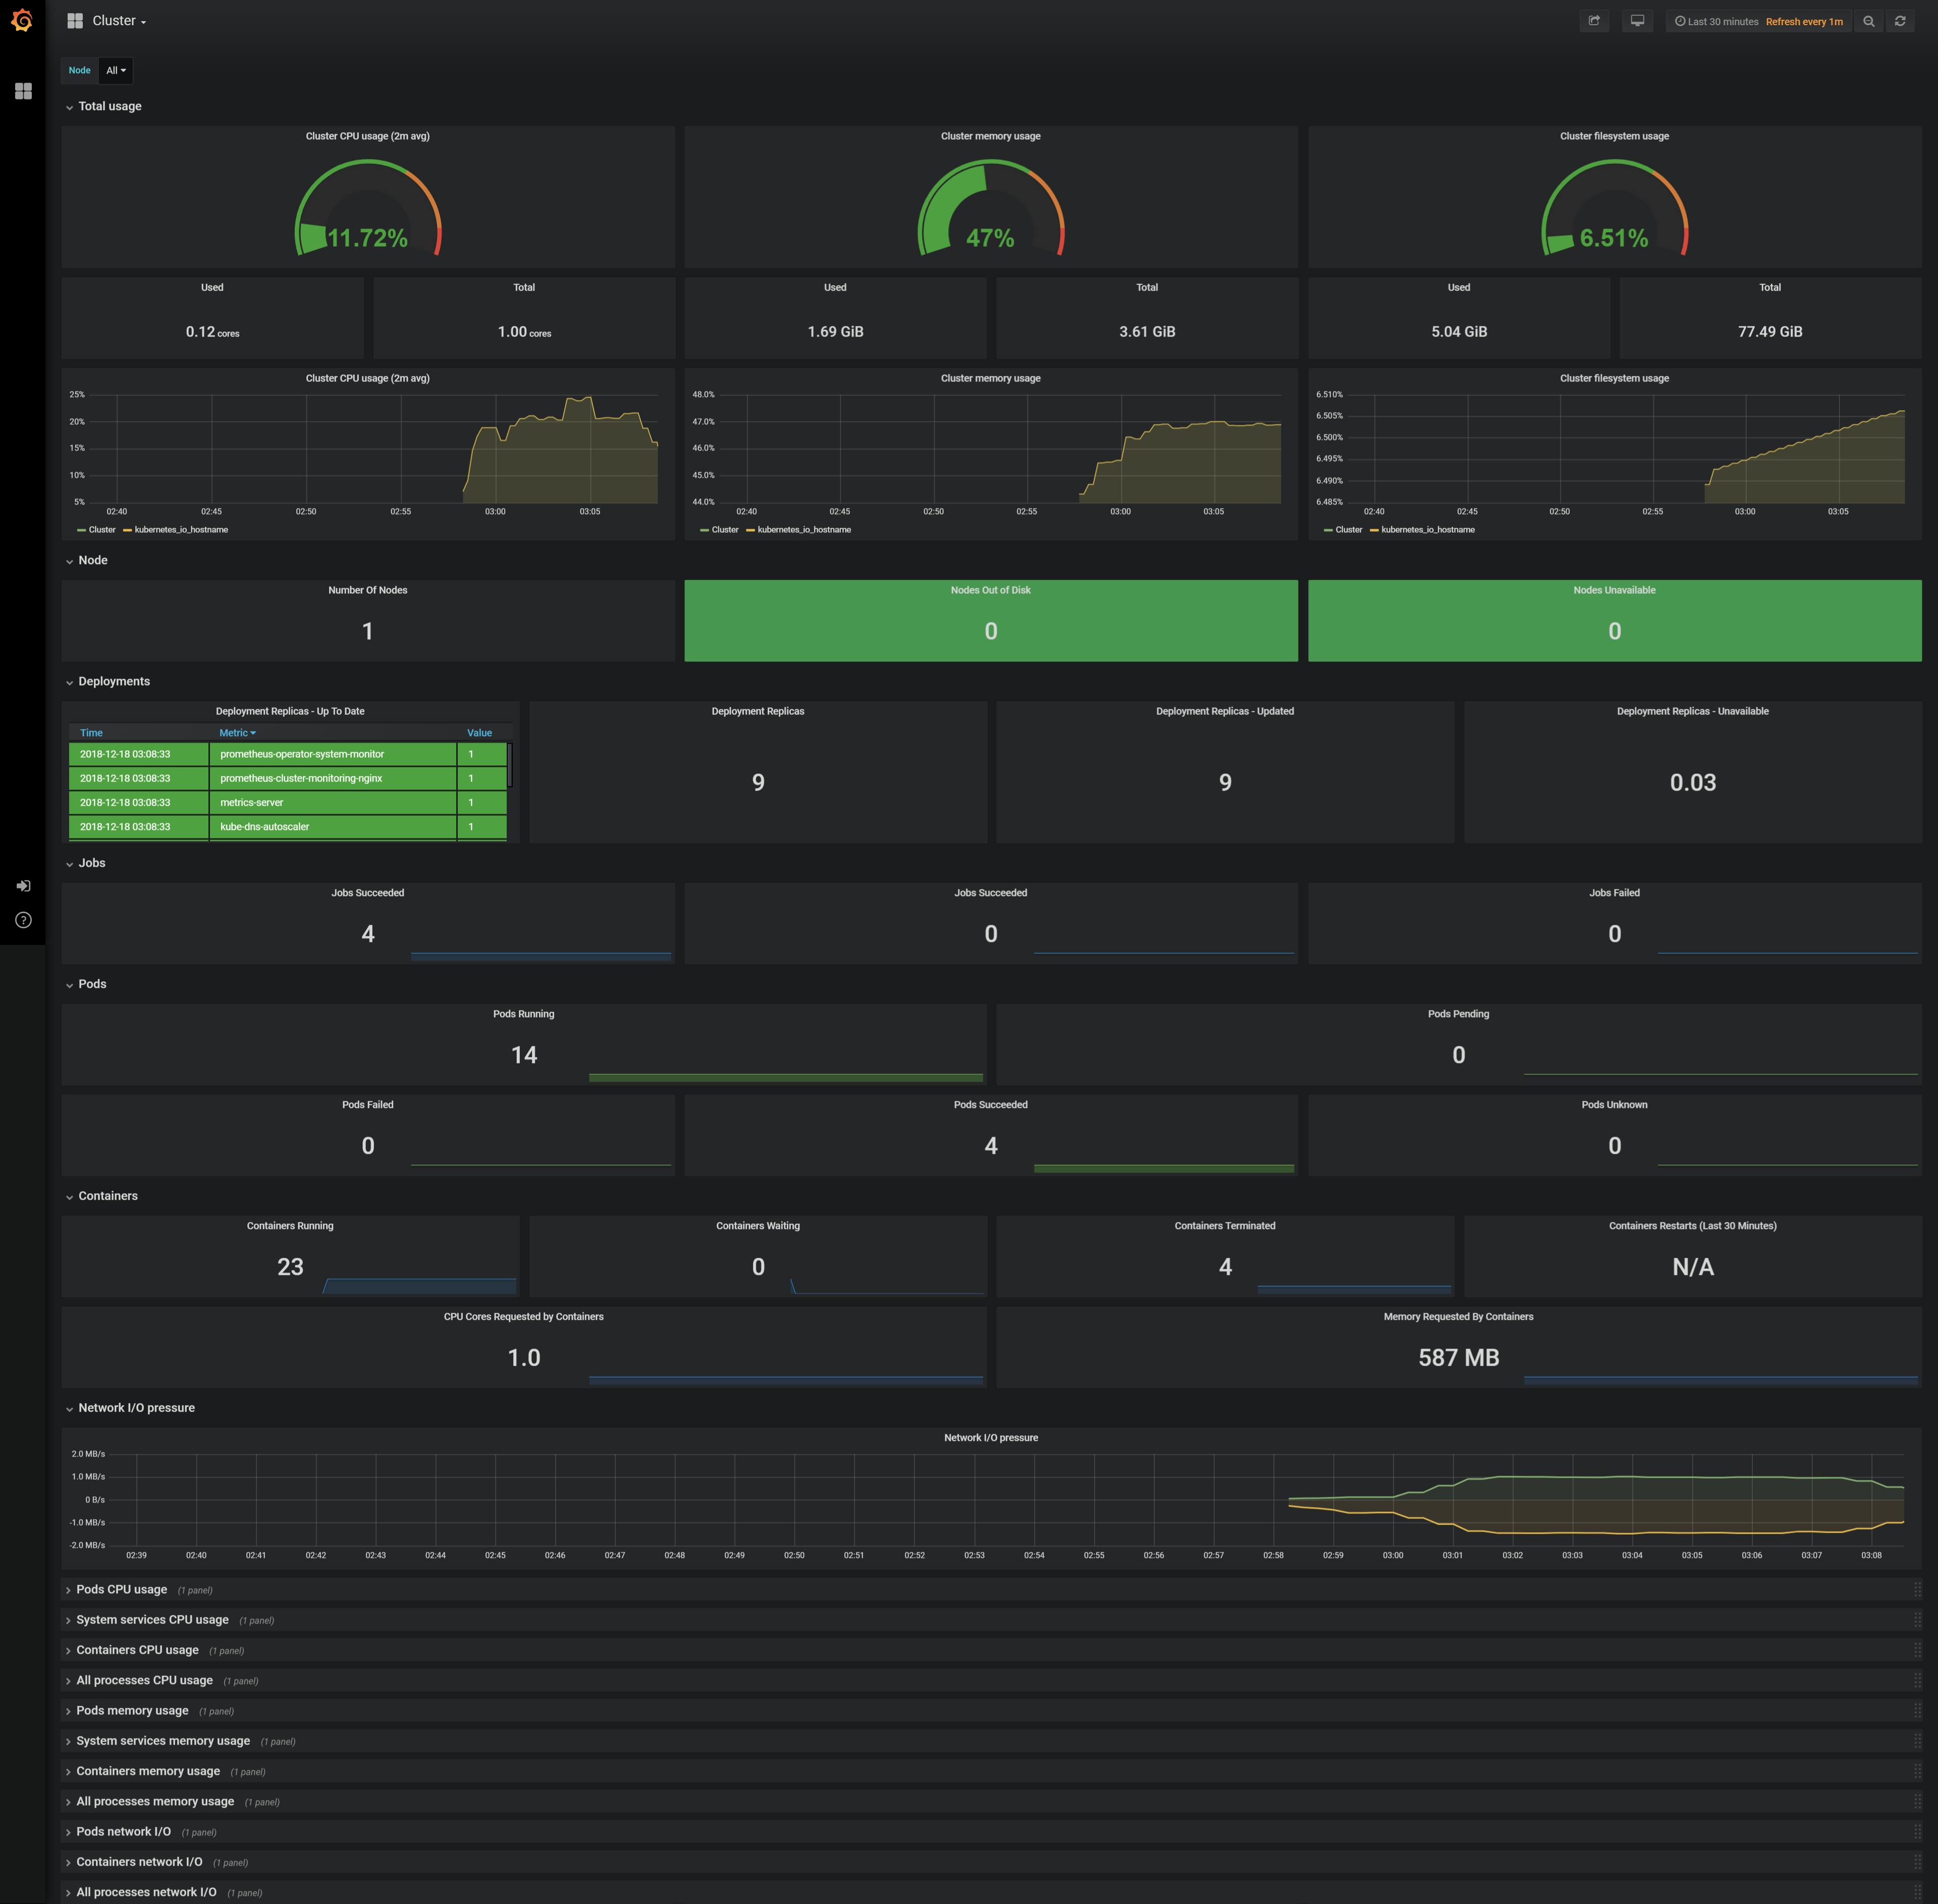Change refresh interval via Refresh every 1m
The image size is (1938, 1904).
pyautogui.click(x=1804, y=21)
